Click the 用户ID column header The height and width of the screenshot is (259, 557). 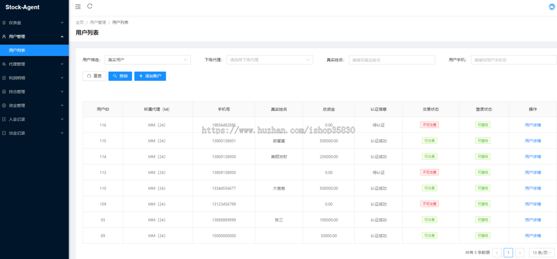coord(103,109)
